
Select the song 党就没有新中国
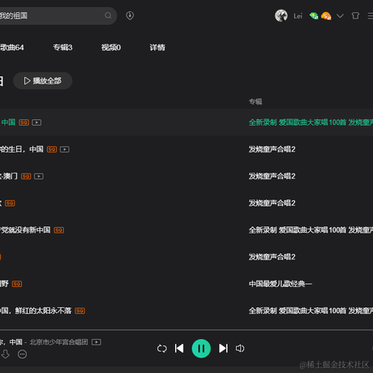pos(25,230)
